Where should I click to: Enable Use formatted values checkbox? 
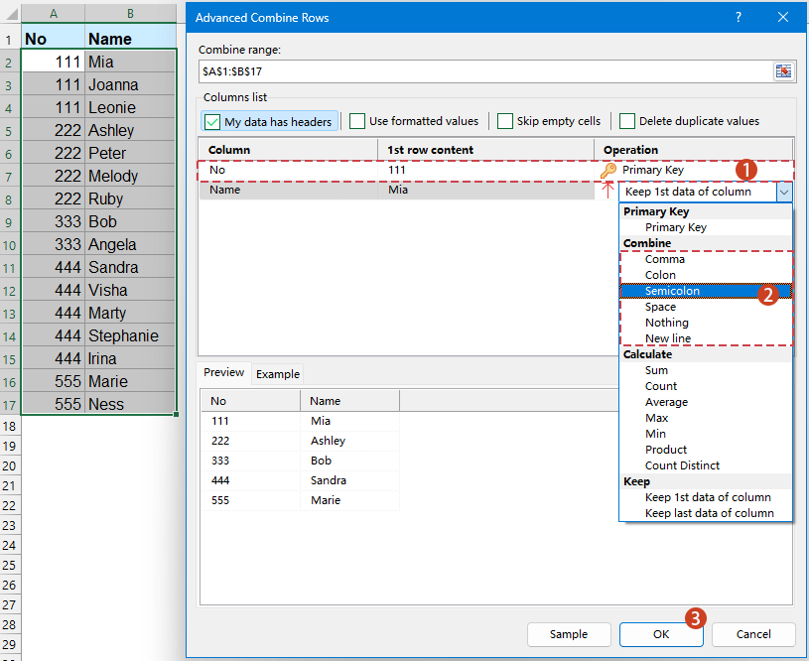[x=358, y=121]
